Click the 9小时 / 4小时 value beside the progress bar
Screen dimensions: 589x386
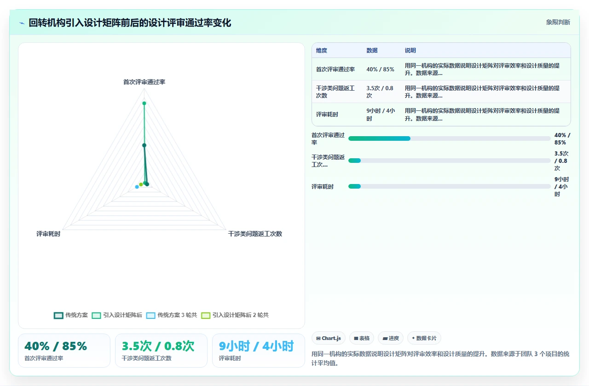point(562,186)
